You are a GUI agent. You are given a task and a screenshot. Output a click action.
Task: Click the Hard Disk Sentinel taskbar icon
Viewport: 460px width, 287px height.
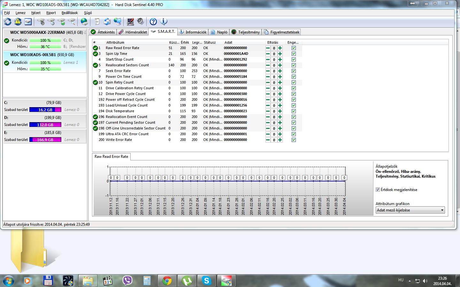[226, 281]
